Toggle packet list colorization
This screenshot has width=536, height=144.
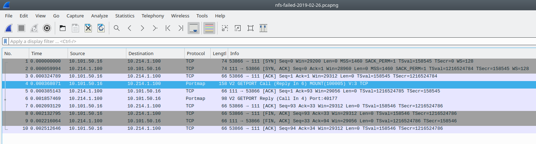coord(209,28)
